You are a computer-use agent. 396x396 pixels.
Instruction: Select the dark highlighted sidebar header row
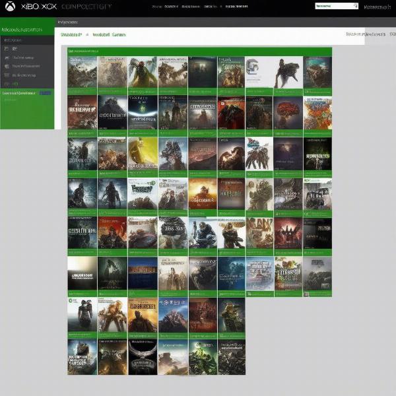[27, 40]
